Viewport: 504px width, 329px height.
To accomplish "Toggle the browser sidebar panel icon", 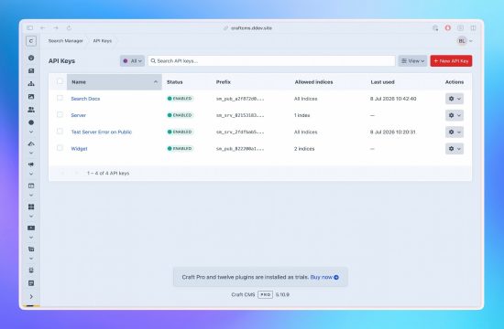I will pyautogui.click(x=30, y=28).
